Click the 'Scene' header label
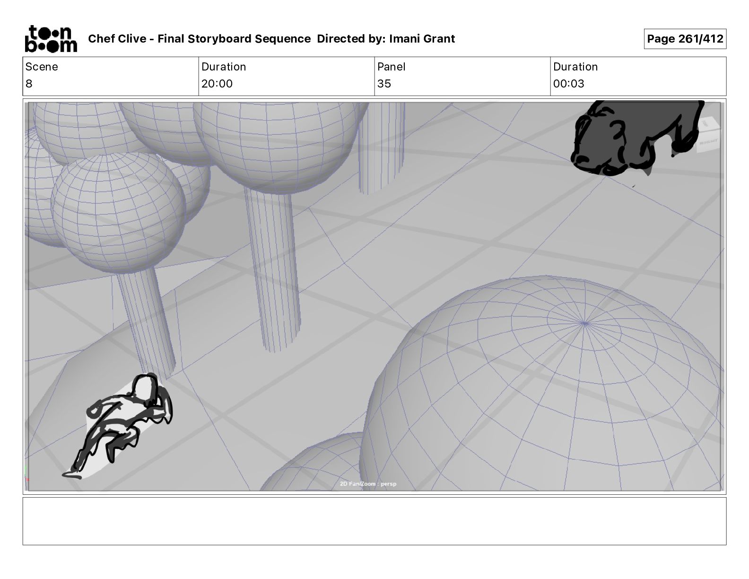Viewport: 749px width, 579px height. click(42, 67)
